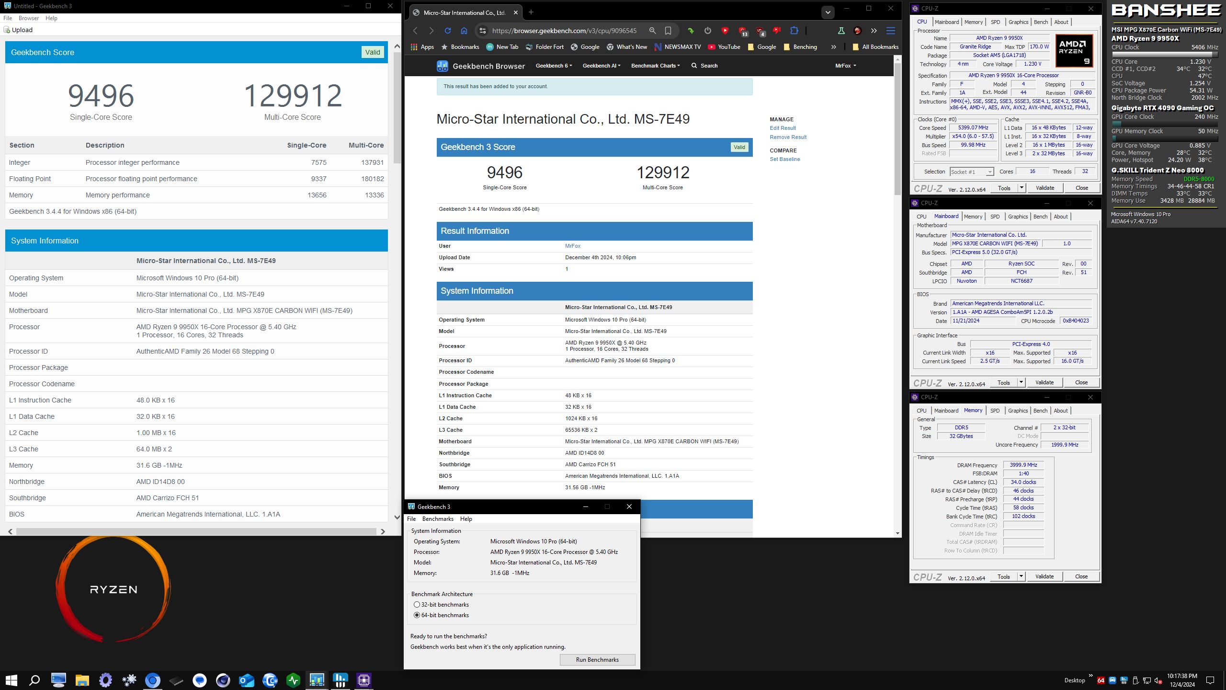Open the browser tab search dropdown
Image resolution: width=1226 pixels, height=690 pixels.
click(828, 12)
